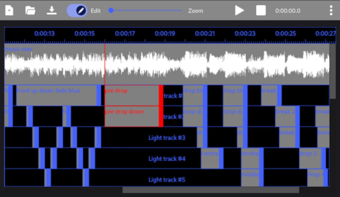The width and height of the screenshot is (340, 197).
Task: Click Light track #5 label area
Action: point(166,180)
